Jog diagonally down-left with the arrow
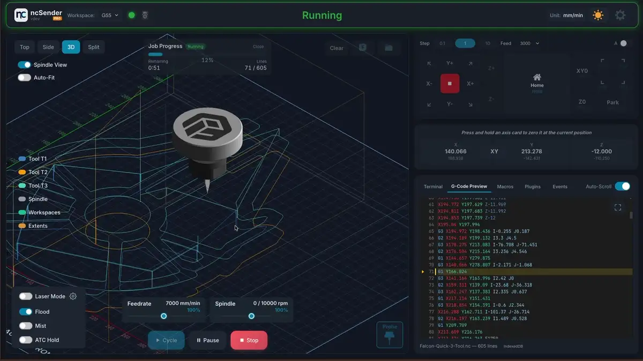643x361 pixels. [x=429, y=104]
